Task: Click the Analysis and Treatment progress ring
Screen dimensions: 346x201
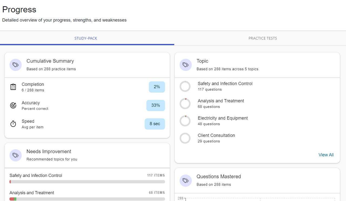Action: click(185, 104)
